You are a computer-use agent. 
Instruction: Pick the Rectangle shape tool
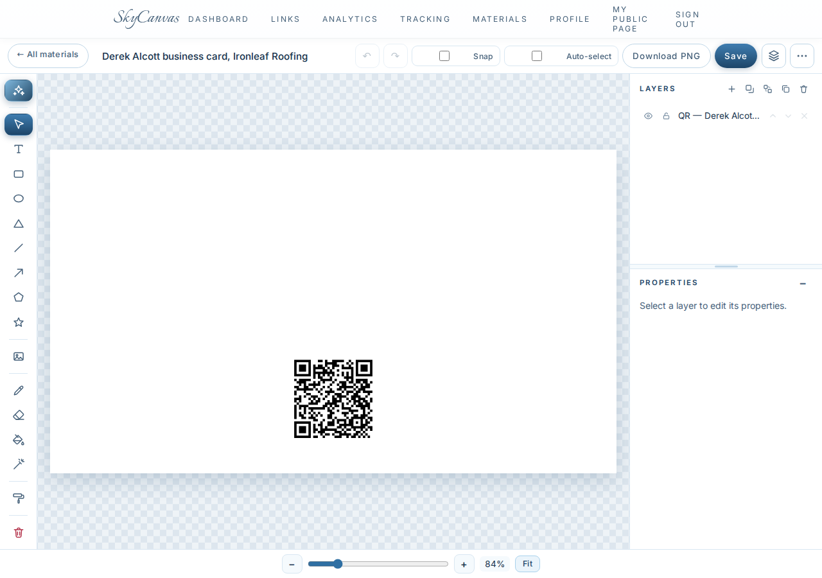19,174
